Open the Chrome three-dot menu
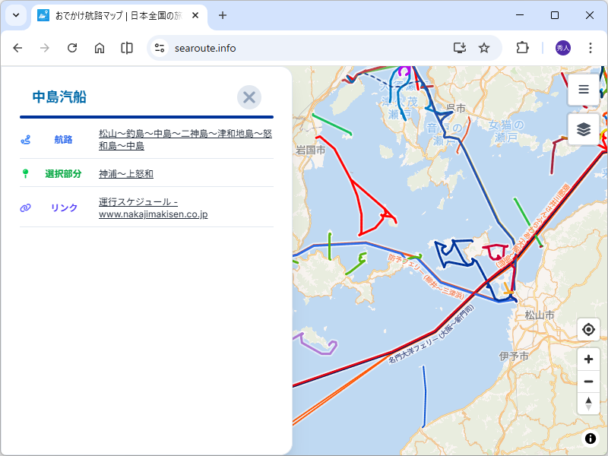The width and height of the screenshot is (608, 456). (x=591, y=47)
